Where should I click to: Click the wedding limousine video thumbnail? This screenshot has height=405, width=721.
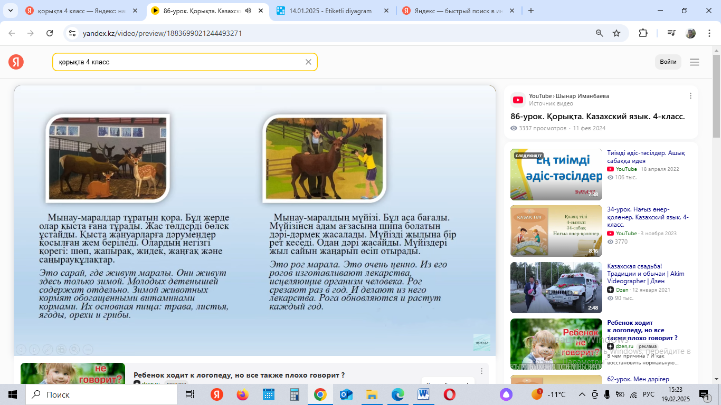(556, 287)
